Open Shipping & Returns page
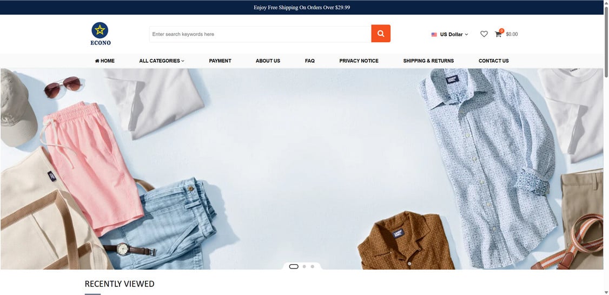The height and width of the screenshot is (295, 609). [428, 61]
